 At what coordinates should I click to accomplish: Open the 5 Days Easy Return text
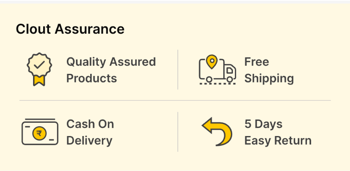click(x=278, y=132)
